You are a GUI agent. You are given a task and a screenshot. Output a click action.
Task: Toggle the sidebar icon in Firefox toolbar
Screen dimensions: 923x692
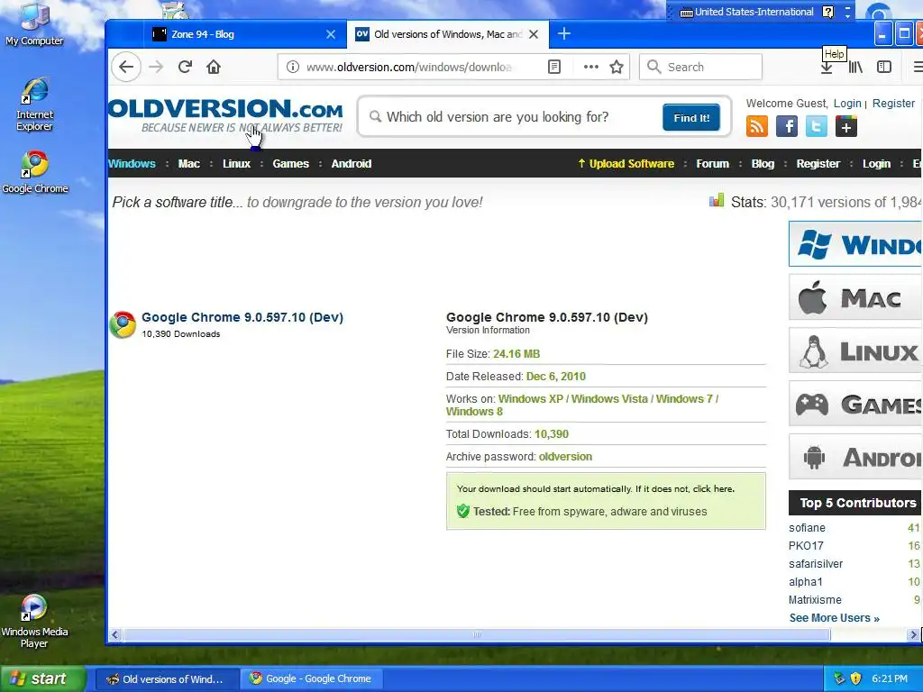[884, 67]
